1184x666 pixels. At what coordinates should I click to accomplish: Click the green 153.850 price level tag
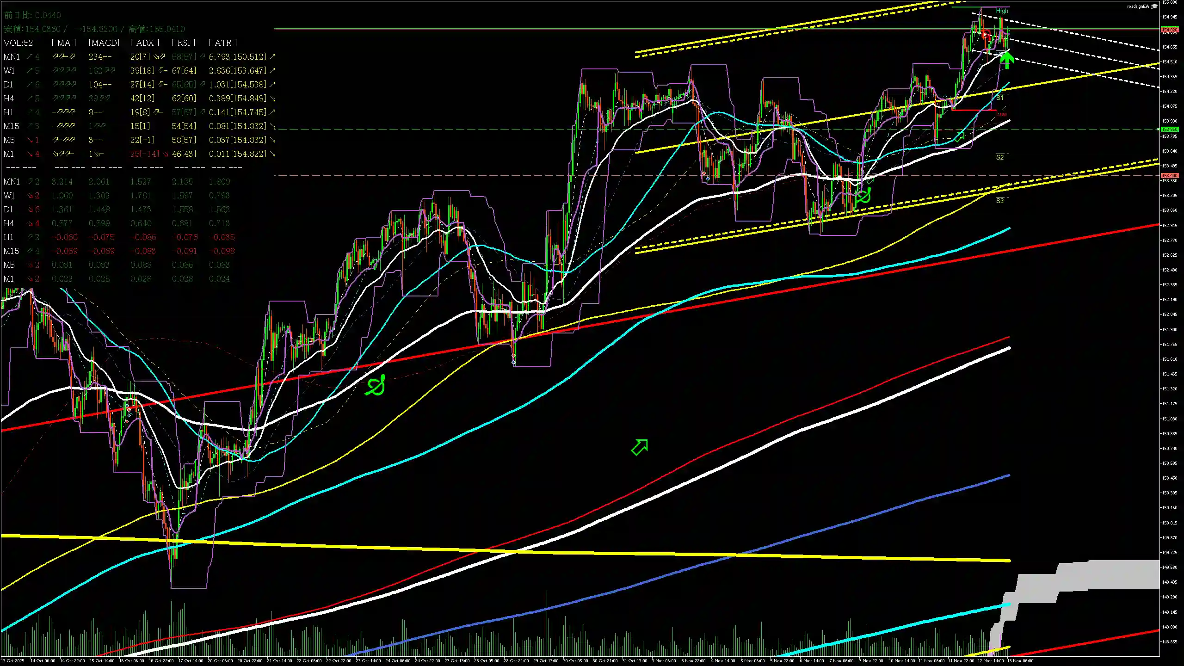click(1170, 129)
